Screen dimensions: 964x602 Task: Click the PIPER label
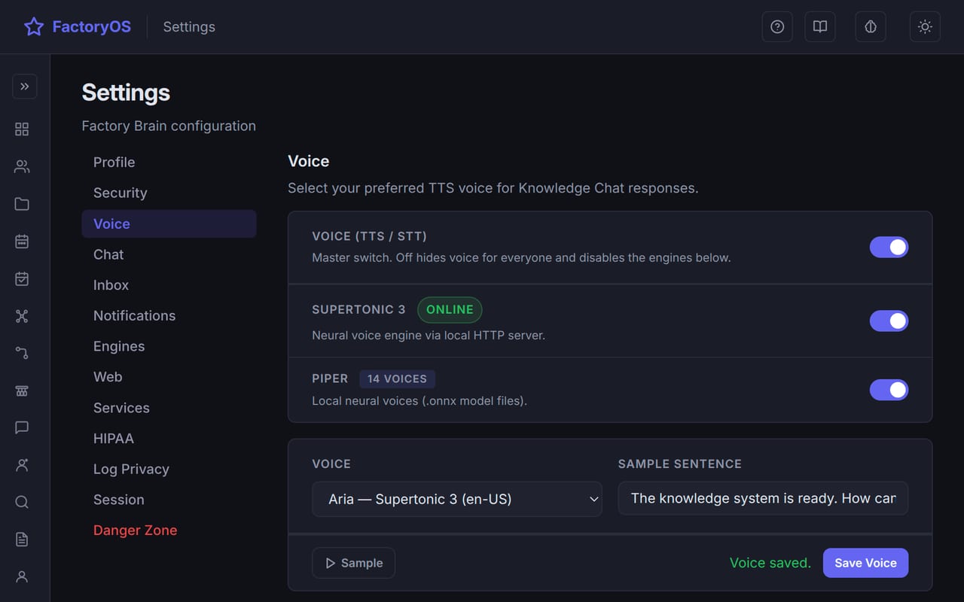[x=330, y=379]
